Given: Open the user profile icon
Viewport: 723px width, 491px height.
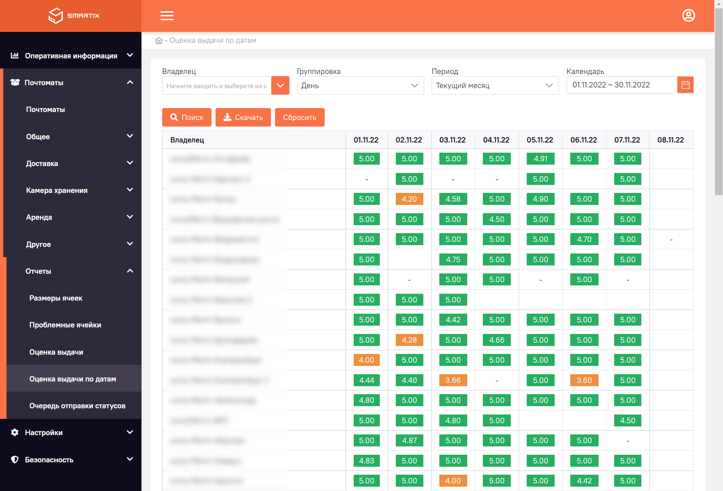Looking at the screenshot, I should click(x=688, y=16).
